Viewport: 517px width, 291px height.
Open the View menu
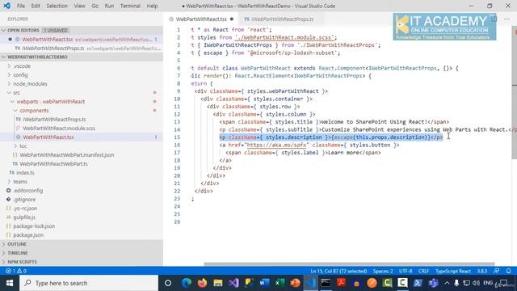pos(79,6)
